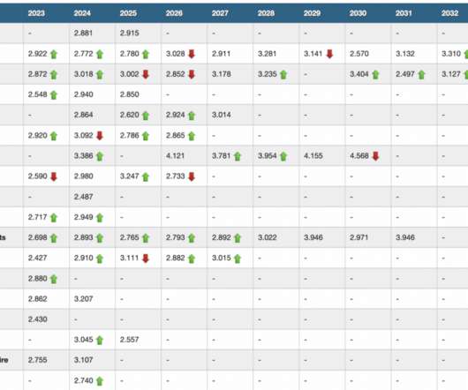
Task: Select the 2030 column header
Action: click(359, 13)
